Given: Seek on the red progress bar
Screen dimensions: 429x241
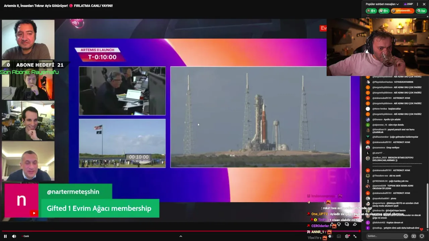Looking at the screenshot, I should [180, 231].
